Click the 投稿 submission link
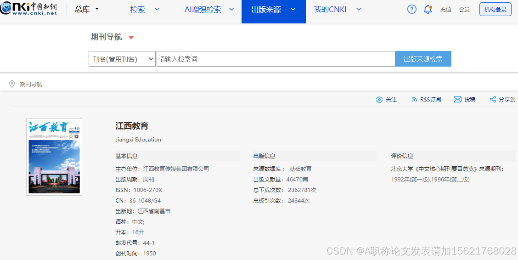Viewport: 518px width, 260px height. [x=470, y=99]
